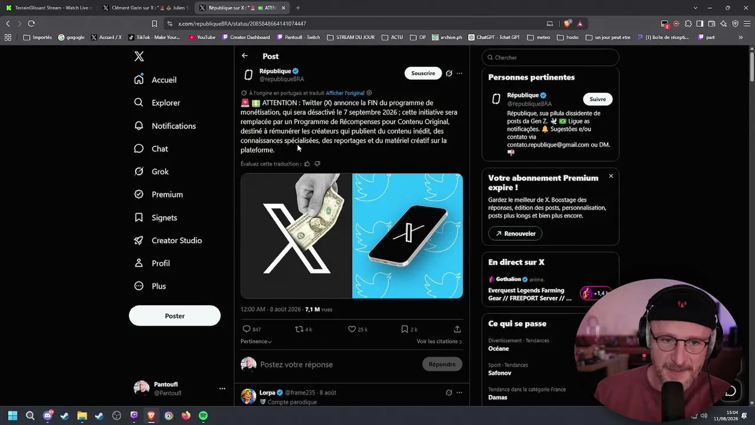Screen dimensions: 755x425
Task: Open Brave Wallet icon
Action: pos(711,24)
